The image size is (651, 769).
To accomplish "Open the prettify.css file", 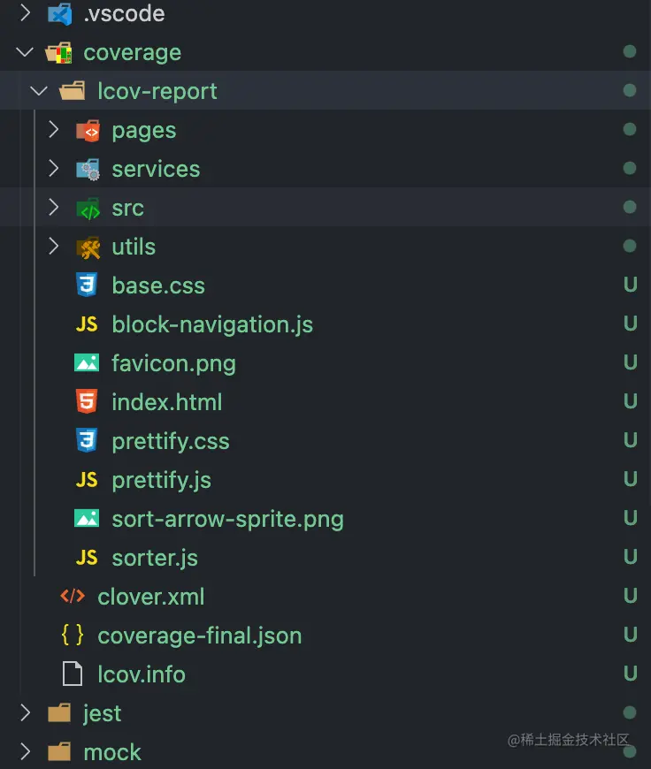I will coord(170,441).
